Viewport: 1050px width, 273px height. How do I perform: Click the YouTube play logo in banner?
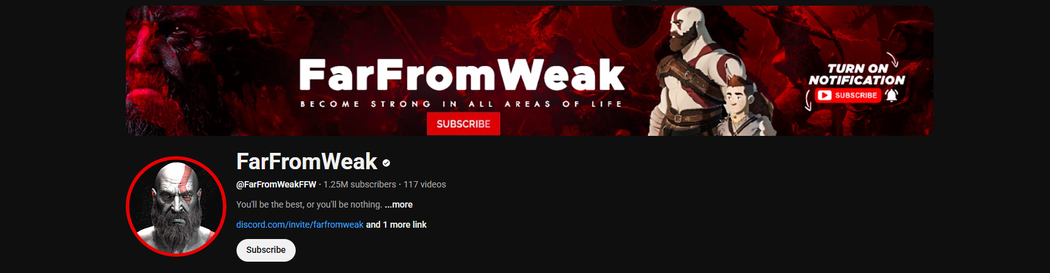pos(825,96)
